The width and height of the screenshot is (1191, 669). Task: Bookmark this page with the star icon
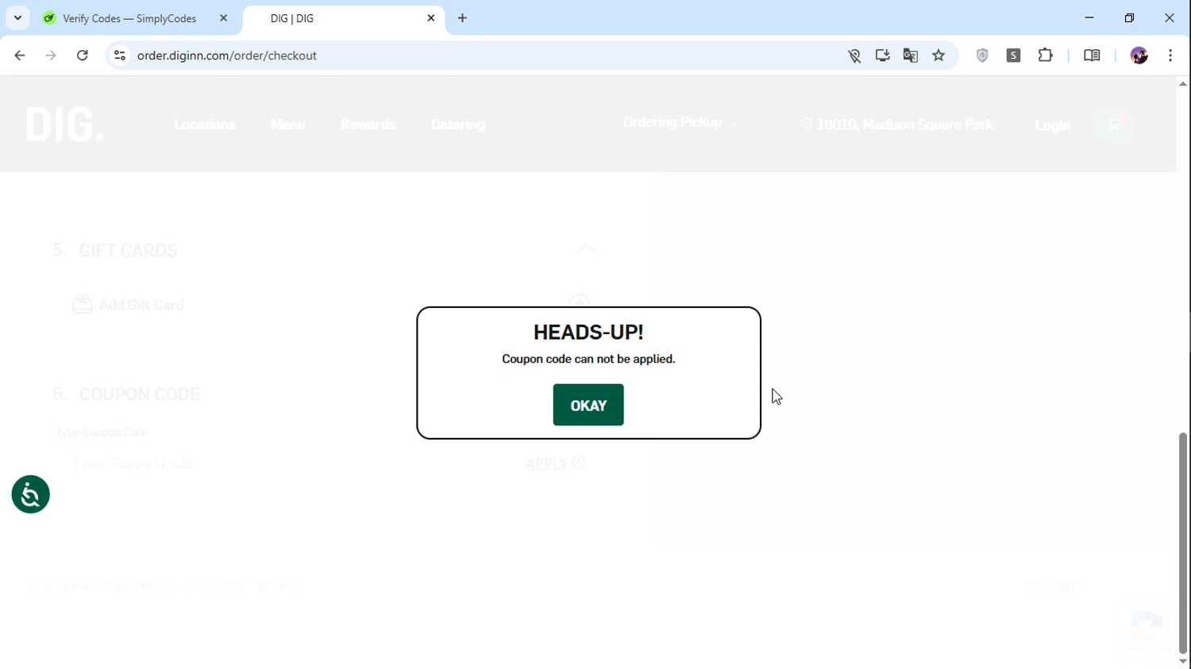(939, 56)
